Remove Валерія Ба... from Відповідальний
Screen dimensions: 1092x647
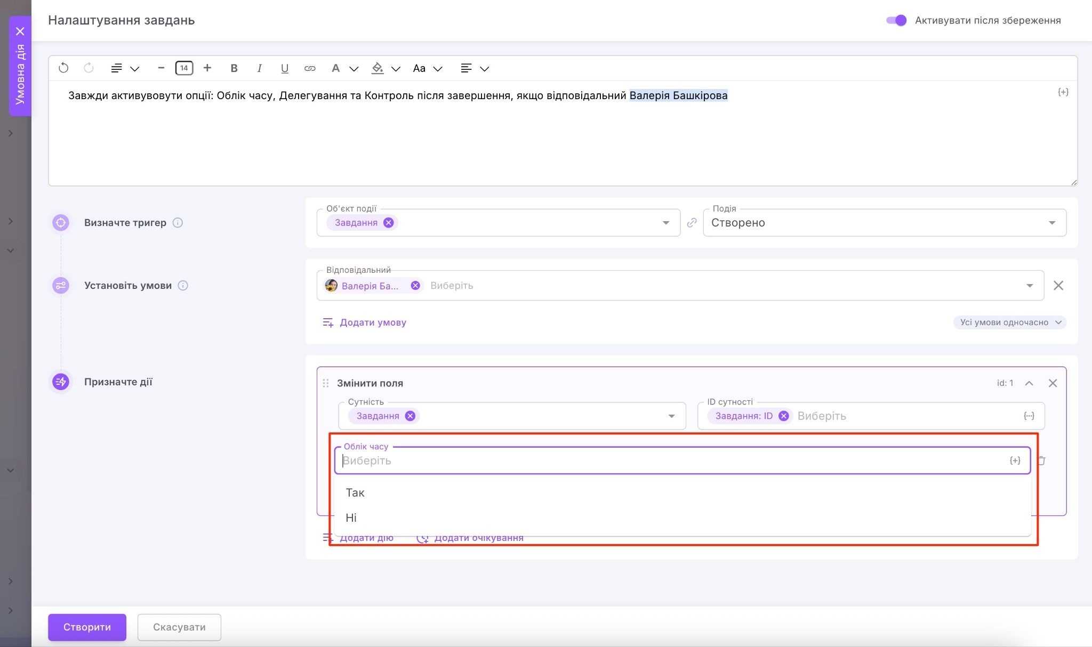(415, 286)
